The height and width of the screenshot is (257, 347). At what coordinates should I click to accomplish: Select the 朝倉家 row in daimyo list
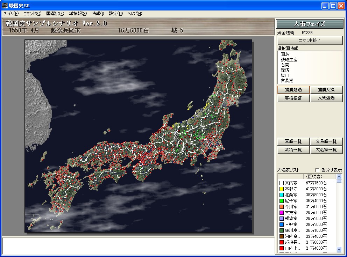click(x=307, y=219)
